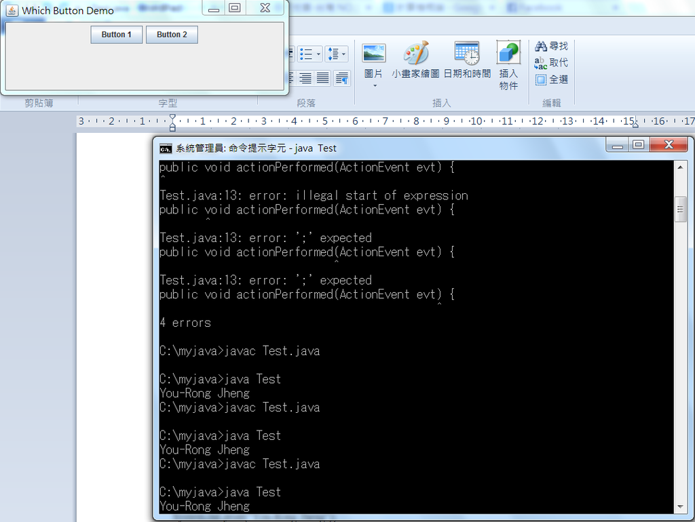Screen dimensions: 695x522
Task: Align text right in WordPad
Action: [305, 79]
